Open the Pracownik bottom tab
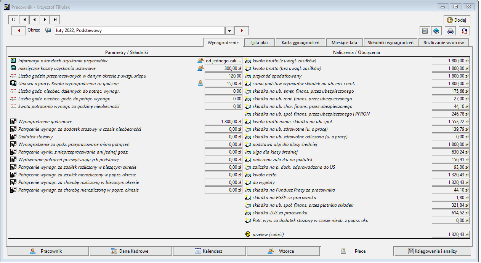The width and height of the screenshot is (481, 263). point(48,251)
